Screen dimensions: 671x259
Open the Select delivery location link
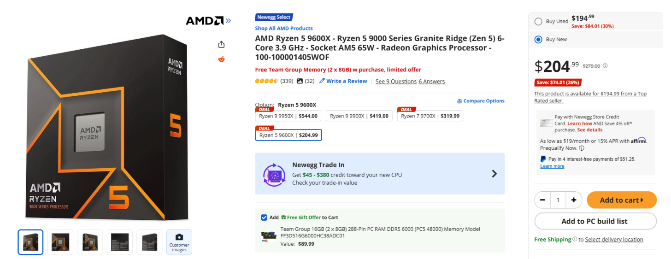coord(614,240)
